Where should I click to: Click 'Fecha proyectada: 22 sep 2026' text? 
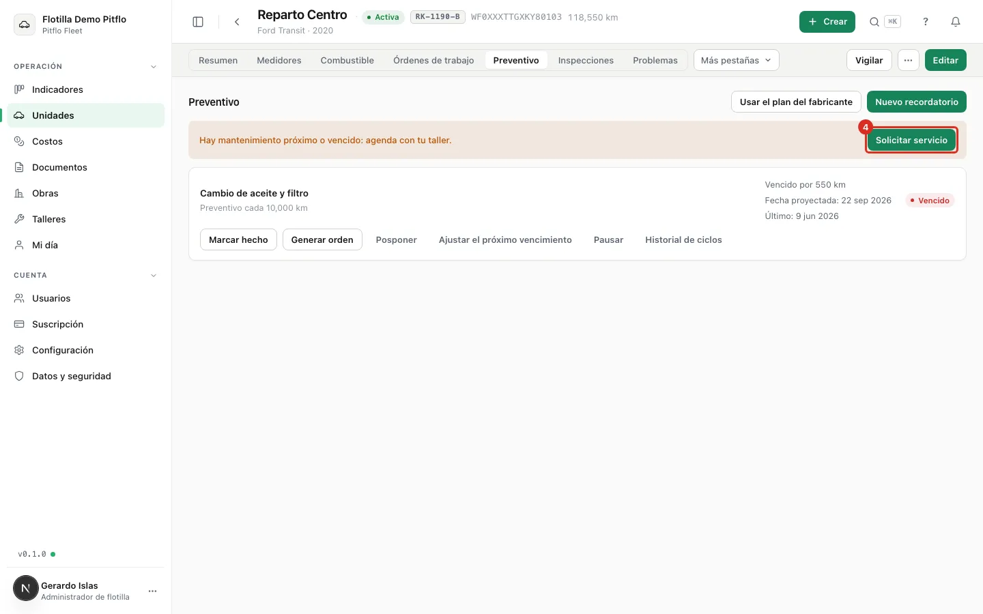828,201
